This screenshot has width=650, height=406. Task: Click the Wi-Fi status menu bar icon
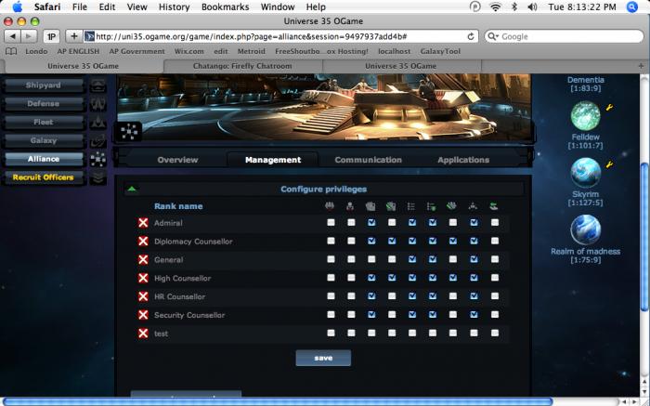[495, 7]
